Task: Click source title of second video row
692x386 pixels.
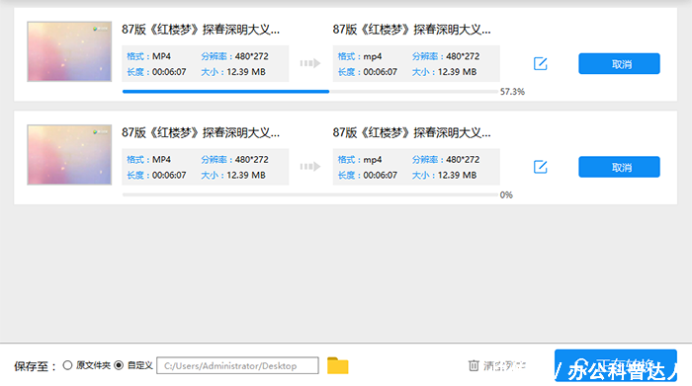Action: 201,132
